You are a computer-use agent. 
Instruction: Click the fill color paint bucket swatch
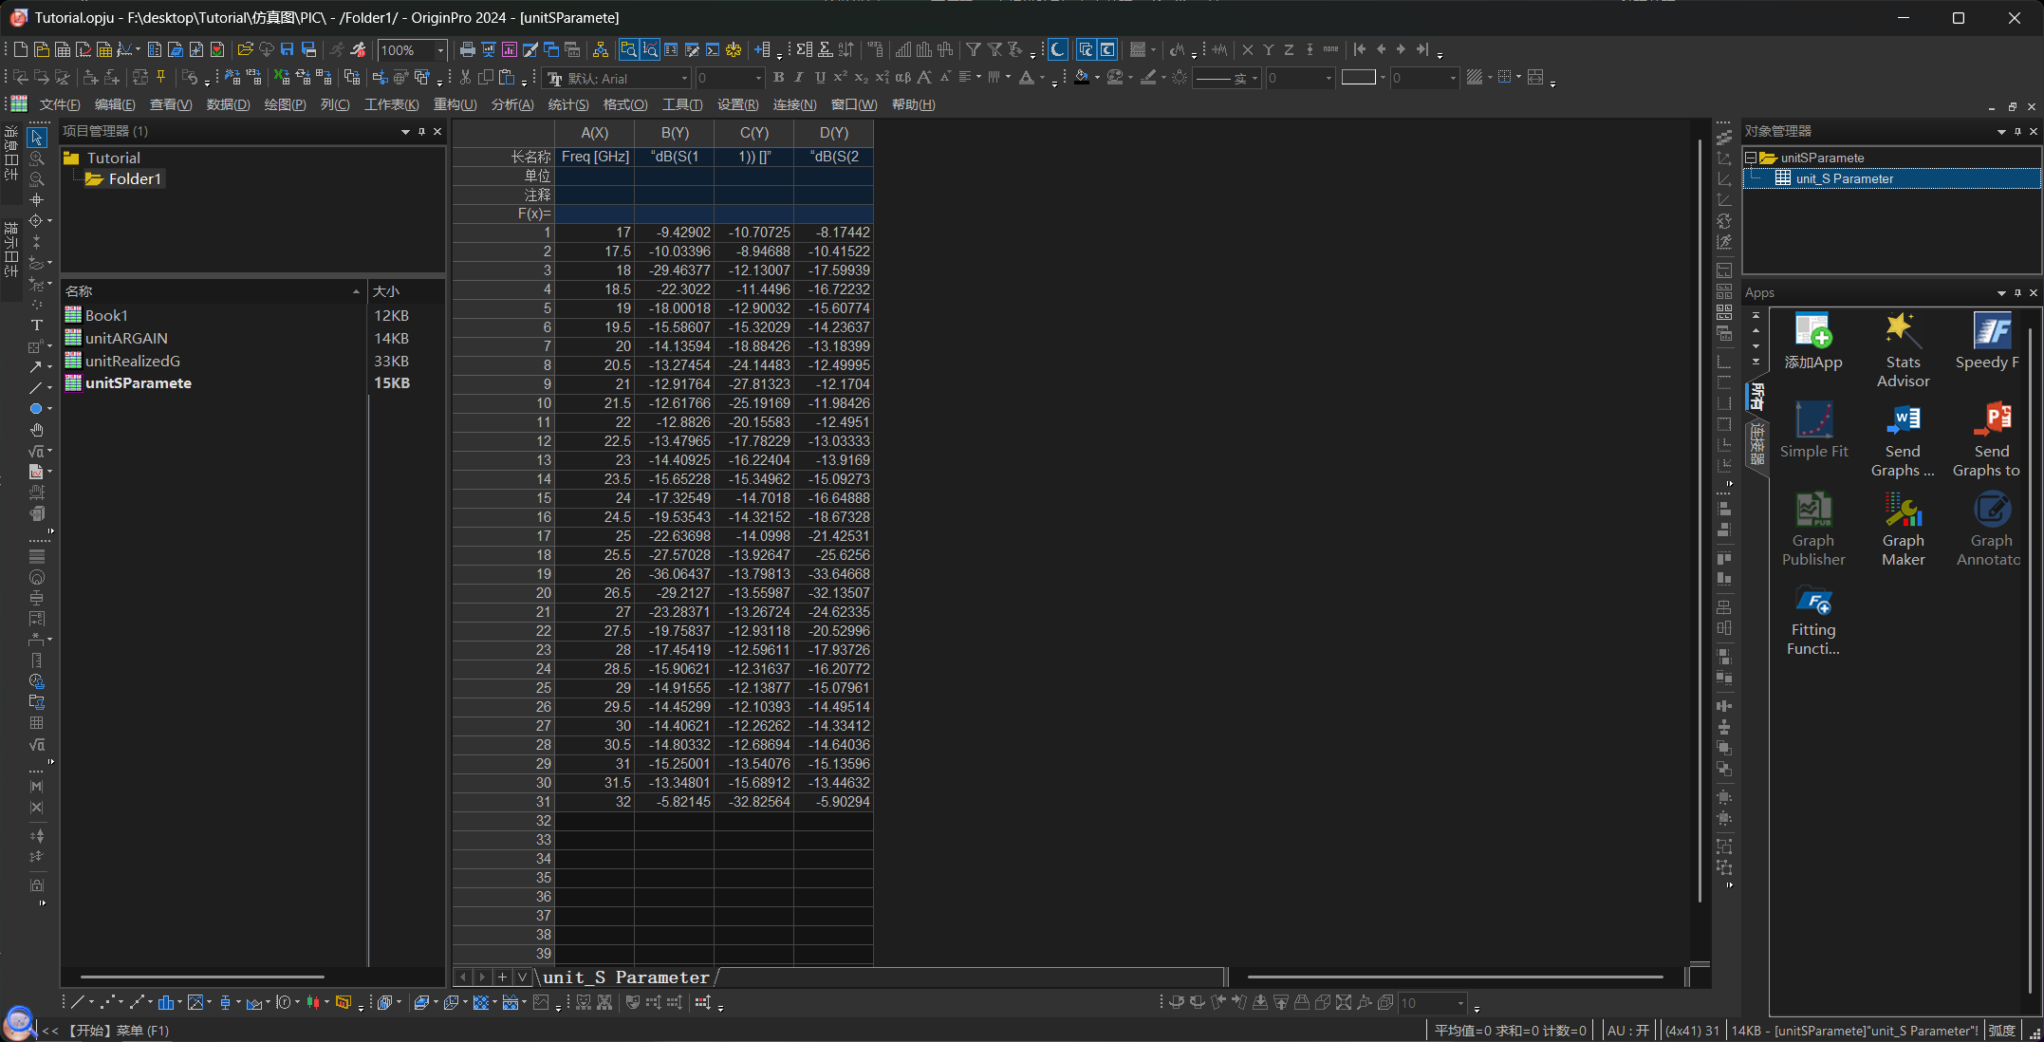1082,78
